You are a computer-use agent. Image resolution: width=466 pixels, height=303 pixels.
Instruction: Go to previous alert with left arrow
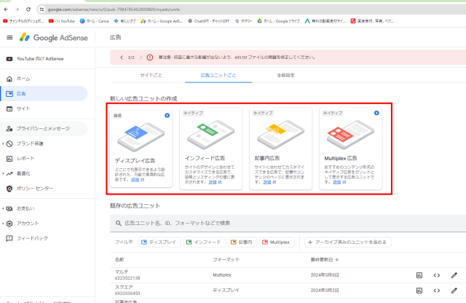(121, 57)
